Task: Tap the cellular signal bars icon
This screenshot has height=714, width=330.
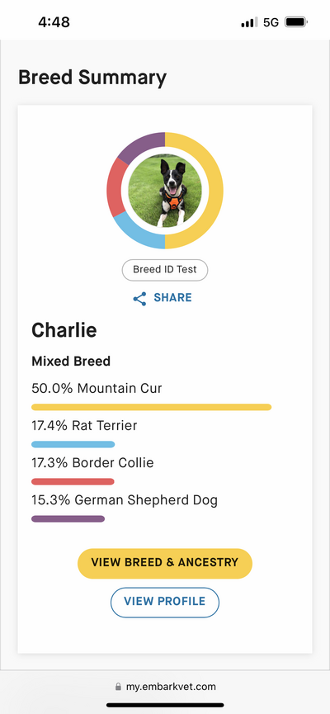Action: 249,21
